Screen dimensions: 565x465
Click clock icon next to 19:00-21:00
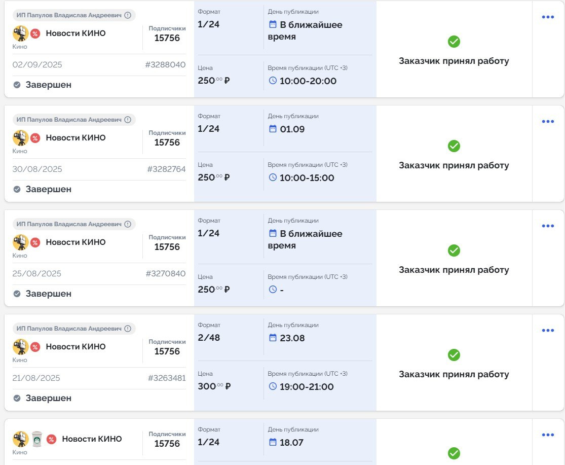273,387
